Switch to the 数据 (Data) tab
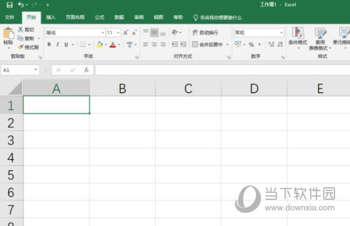Image resolution: width=350 pixels, height=226 pixels. click(119, 17)
